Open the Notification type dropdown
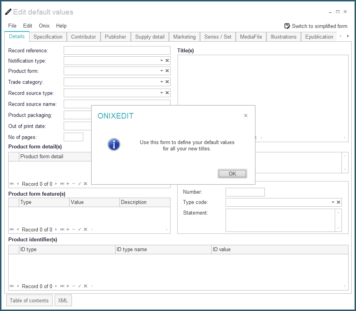Viewport: 356px width, 311px height. coord(161,61)
